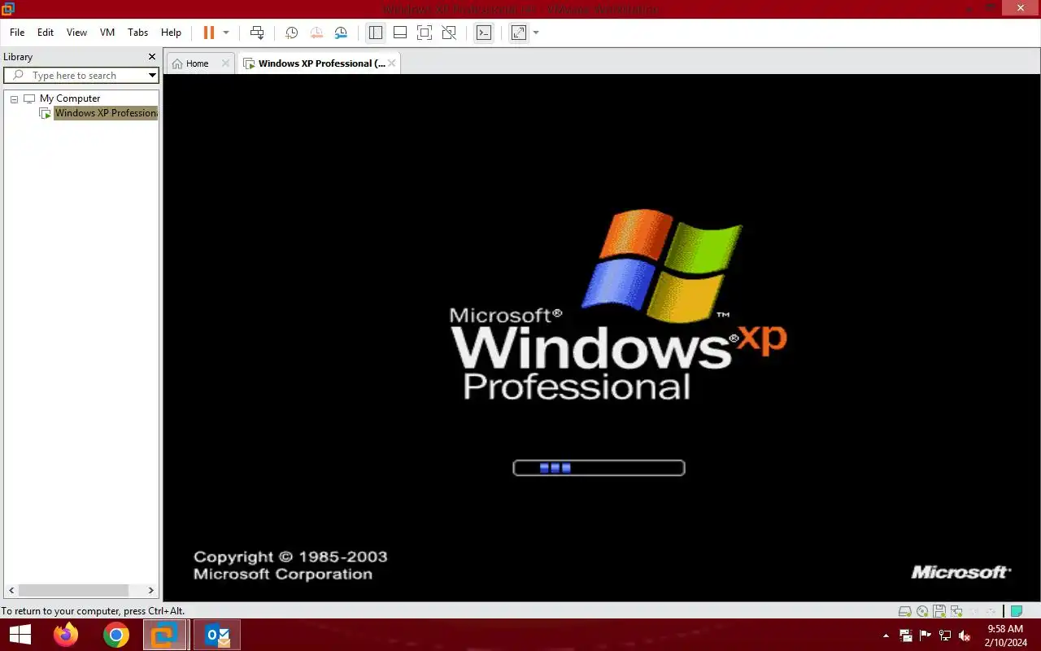Click the network tray icon
Viewport: 1041px width, 651px height.
944,636
